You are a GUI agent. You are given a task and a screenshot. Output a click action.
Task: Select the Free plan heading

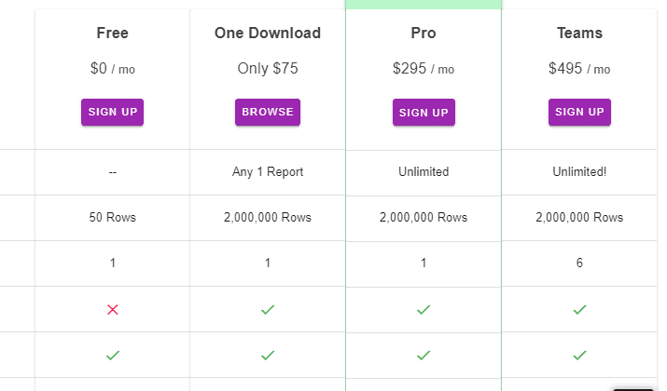coord(113,34)
